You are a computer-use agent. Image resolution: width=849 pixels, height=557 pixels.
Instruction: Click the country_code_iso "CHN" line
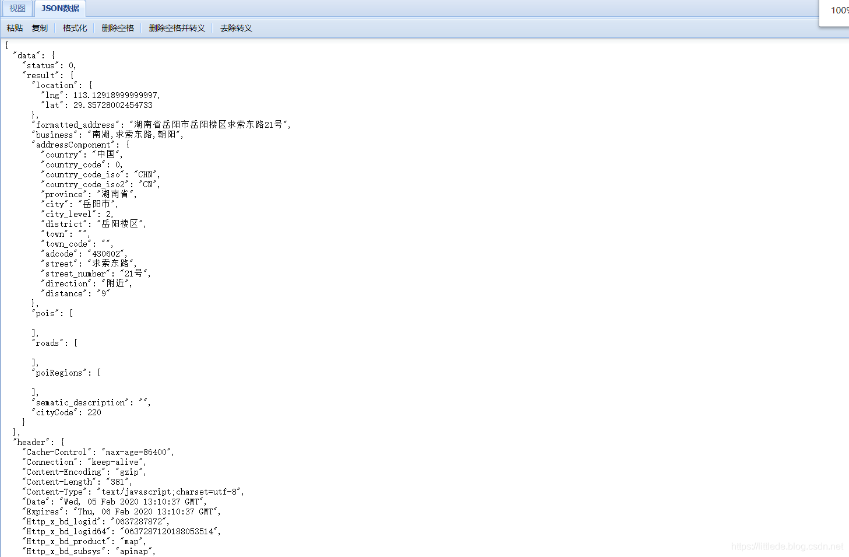101,175
